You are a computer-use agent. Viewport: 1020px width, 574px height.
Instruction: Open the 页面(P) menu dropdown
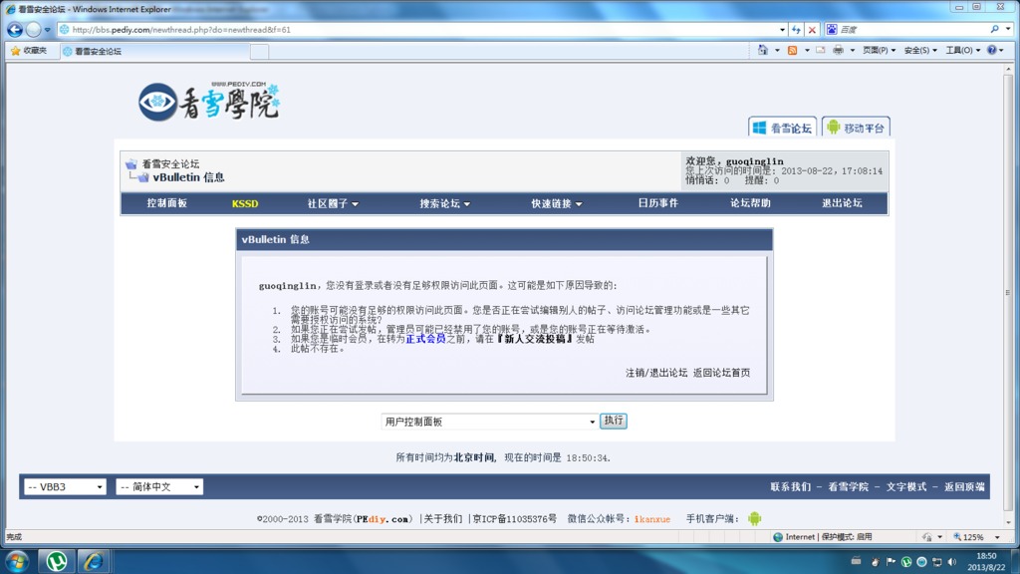pyautogui.click(x=879, y=50)
